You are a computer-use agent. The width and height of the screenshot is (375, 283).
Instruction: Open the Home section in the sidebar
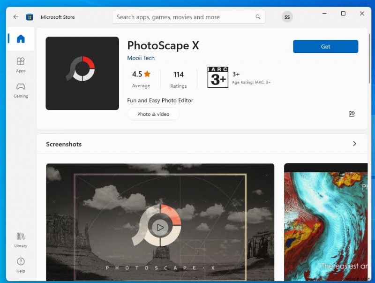click(21, 39)
